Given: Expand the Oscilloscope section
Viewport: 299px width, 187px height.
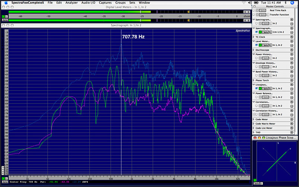Looking at the screenshot, I should pos(254,50).
